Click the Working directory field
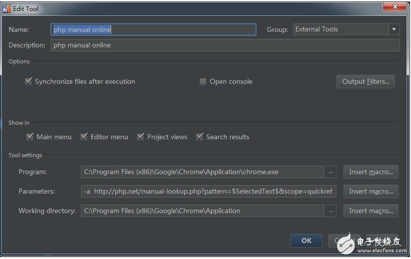This screenshot has width=411, height=259. tap(202, 211)
